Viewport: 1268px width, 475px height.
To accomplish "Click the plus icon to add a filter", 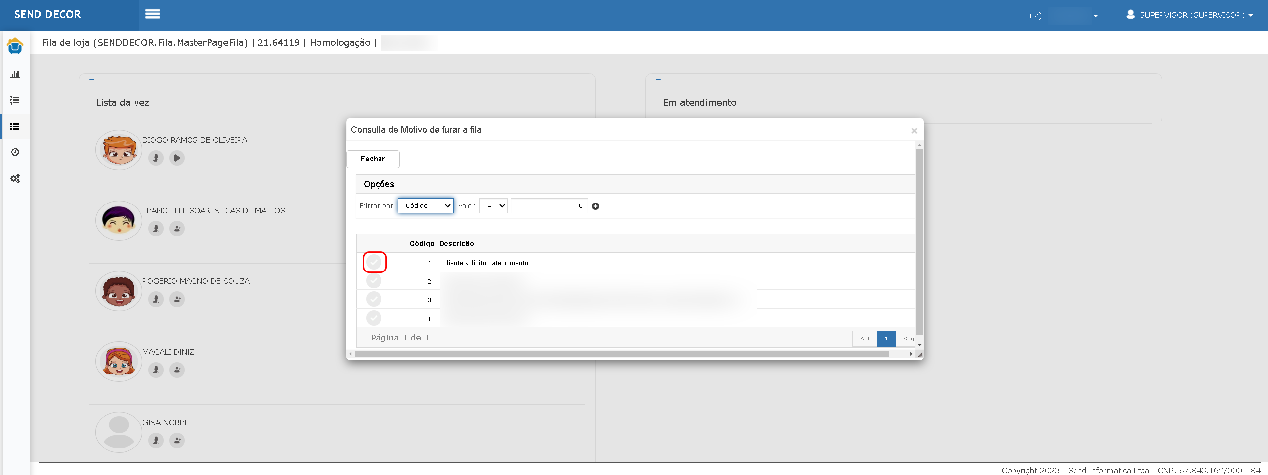I will pos(595,206).
